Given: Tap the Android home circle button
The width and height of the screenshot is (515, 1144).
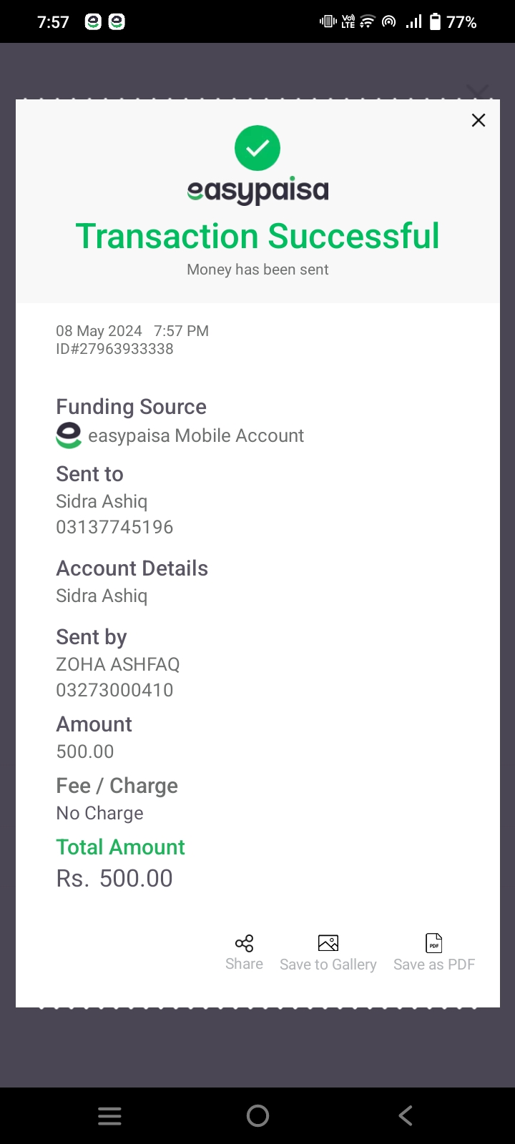Looking at the screenshot, I should click(x=257, y=1115).
